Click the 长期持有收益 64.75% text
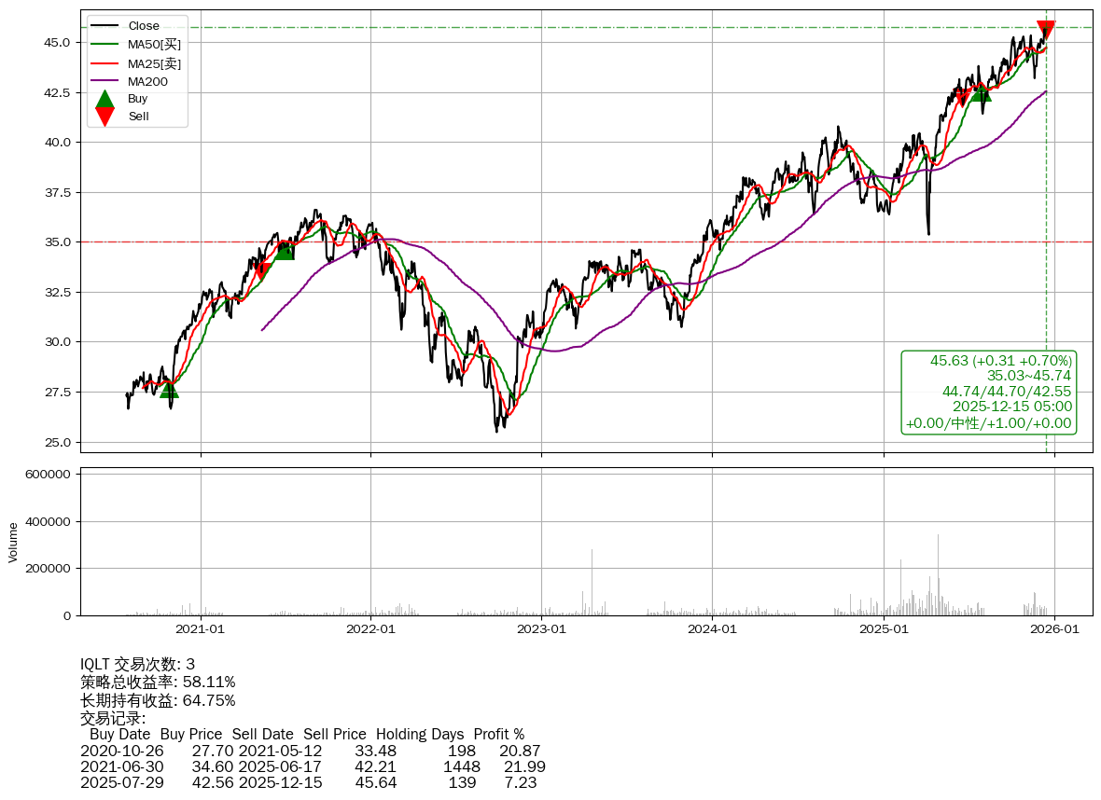1101x800 pixels. [158, 700]
